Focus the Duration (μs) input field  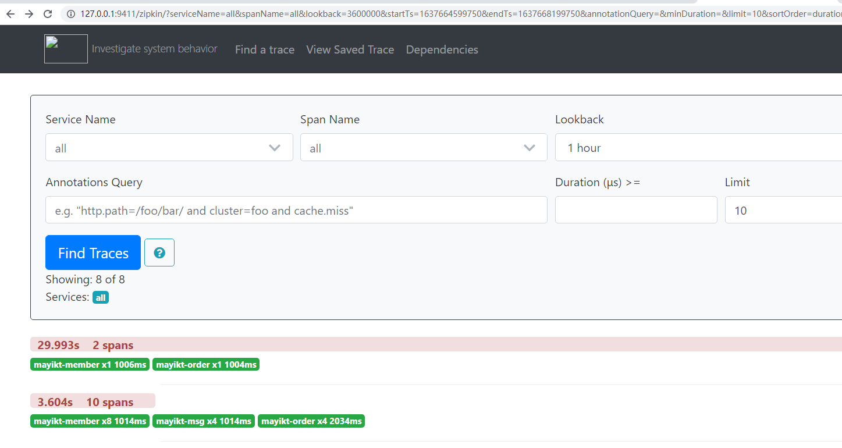pyautogui.click(x=636, y=210)
